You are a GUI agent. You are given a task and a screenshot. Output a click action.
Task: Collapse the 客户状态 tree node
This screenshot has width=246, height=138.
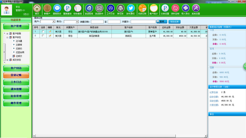(7, 37)
